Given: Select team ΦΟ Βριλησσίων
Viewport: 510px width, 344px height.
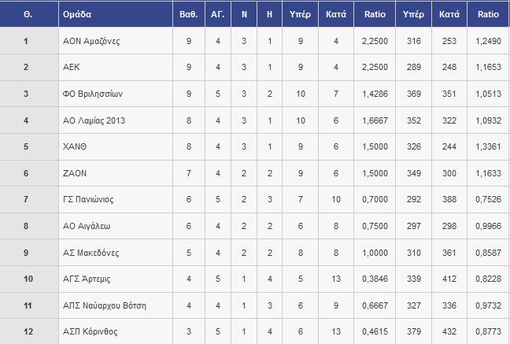Looking at the screenshot, I should click(94, 94).
